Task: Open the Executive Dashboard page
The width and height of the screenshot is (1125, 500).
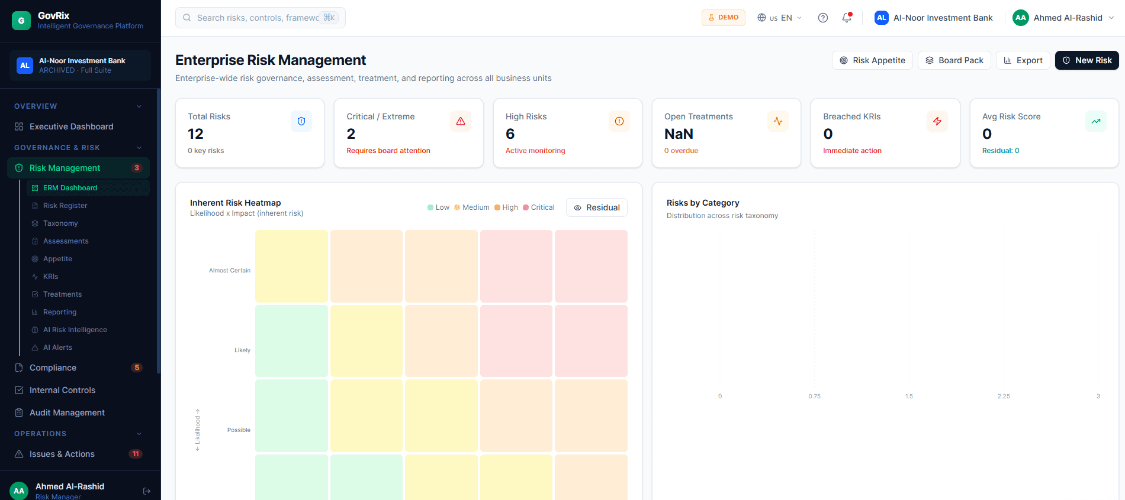Action: [78, 126]
